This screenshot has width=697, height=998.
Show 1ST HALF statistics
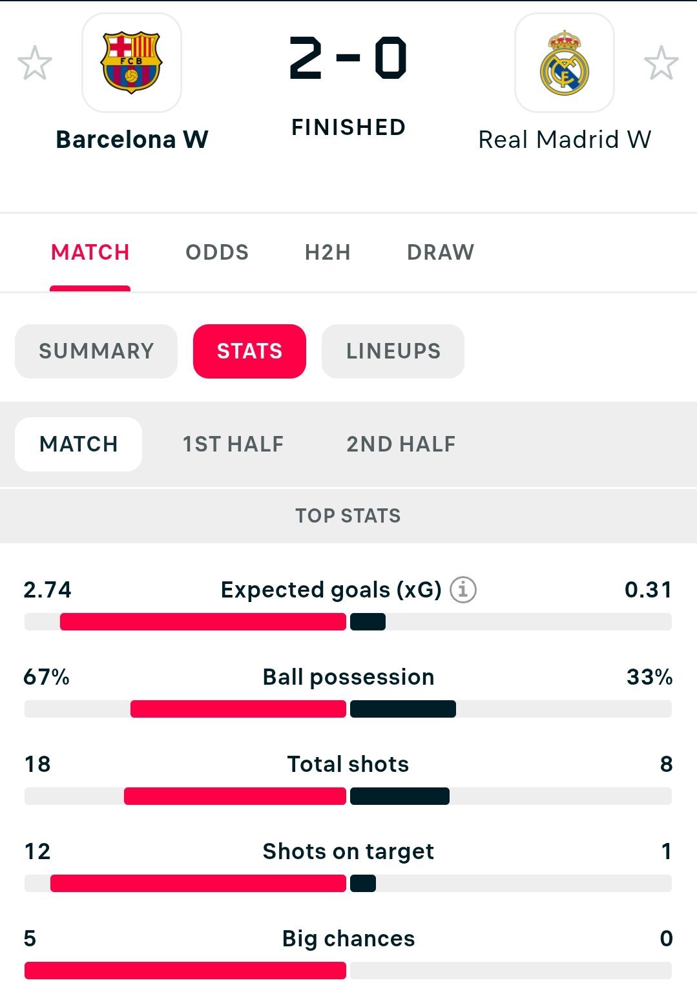pyautogui.click(x=233, y=444)
